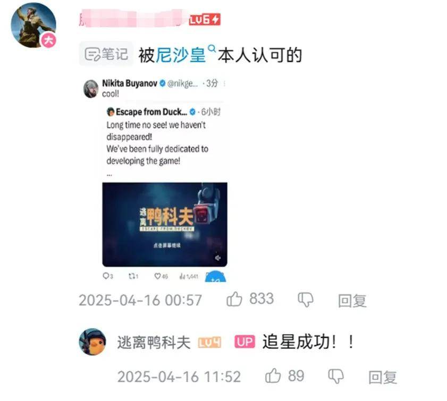This screenshot has width=447, height=401.
Task: Reply to the 逃离鸭科夫 comment via 回复
Action: 383,377
